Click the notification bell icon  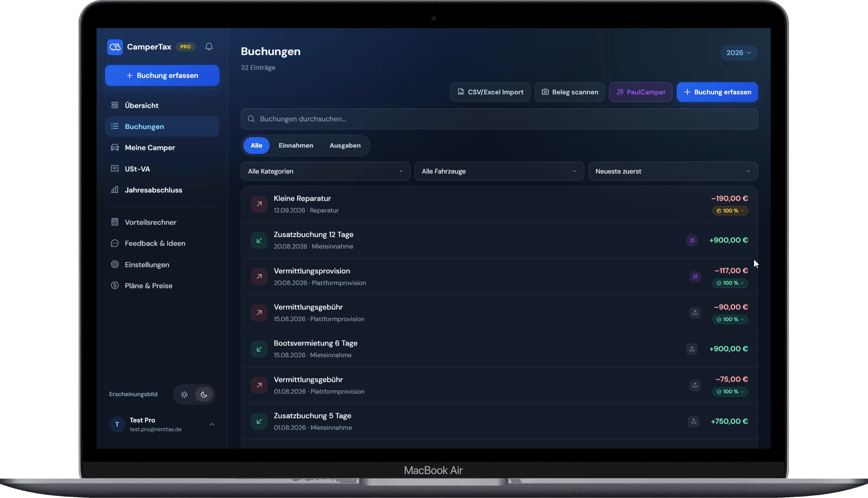(x=209, y=47)
